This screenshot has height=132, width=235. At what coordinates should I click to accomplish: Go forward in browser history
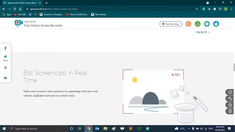(9, 9)
